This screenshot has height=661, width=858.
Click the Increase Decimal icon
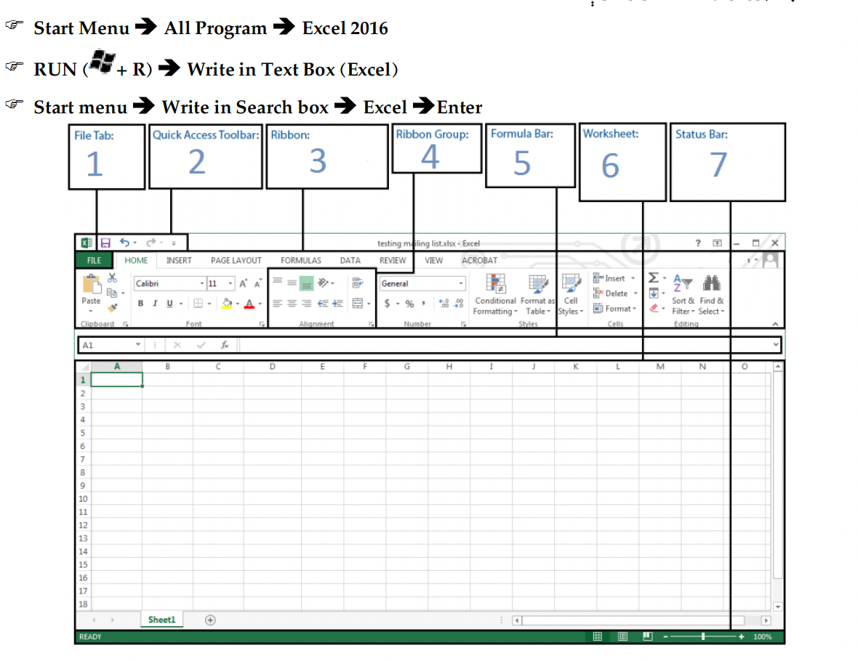coord(444,304)
